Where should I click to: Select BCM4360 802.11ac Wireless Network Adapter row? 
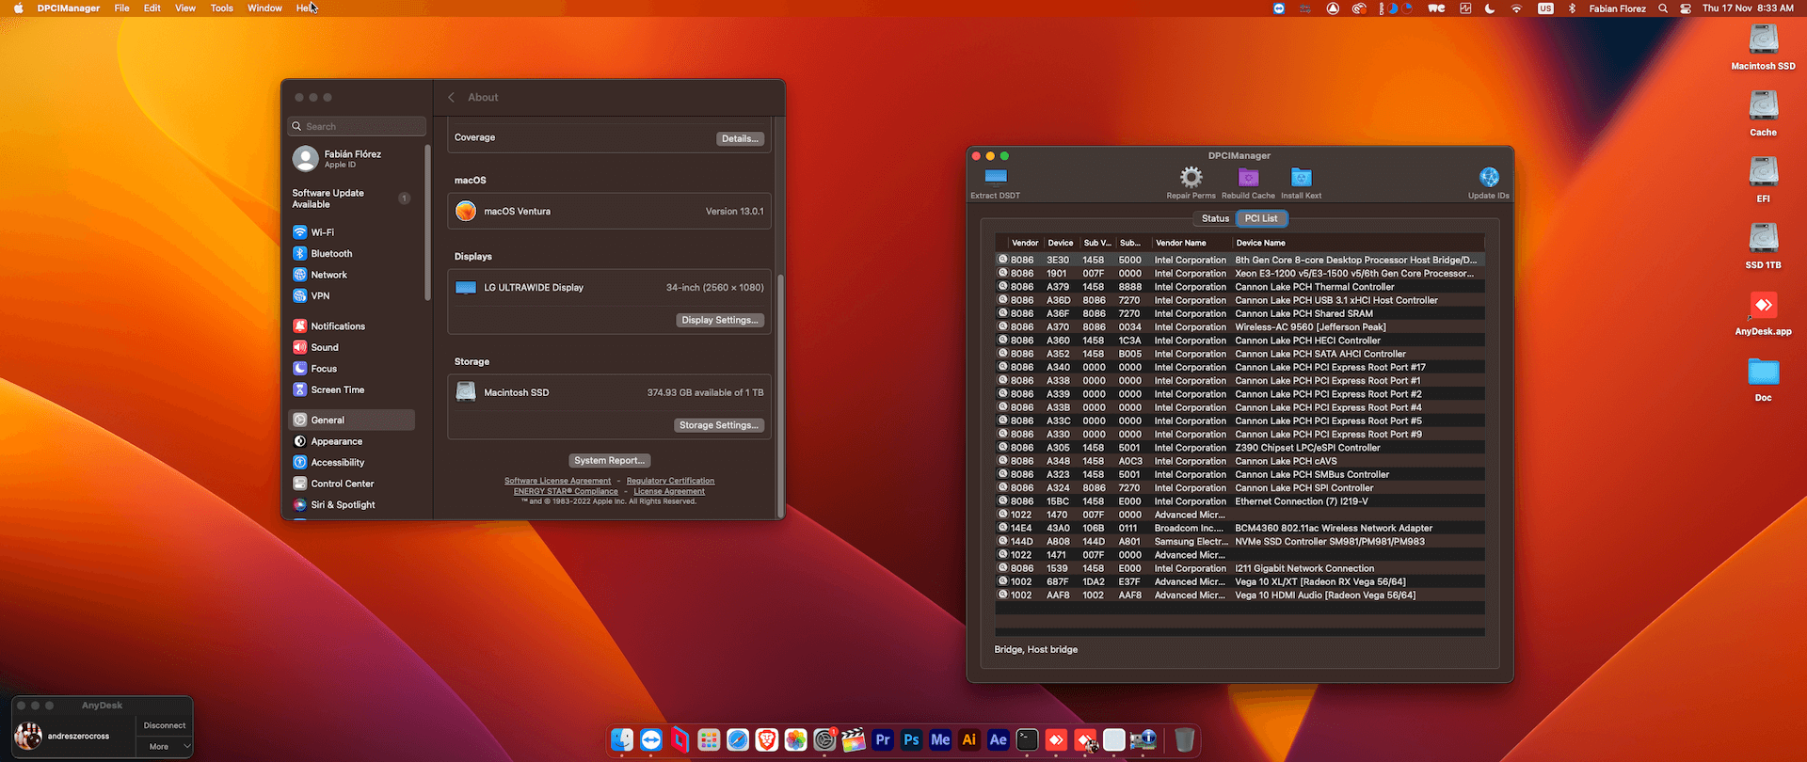tap(1239, 529)
